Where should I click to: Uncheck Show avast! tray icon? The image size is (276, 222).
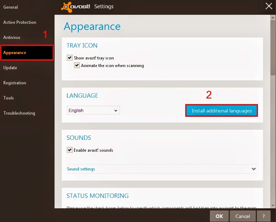[70, 58]
